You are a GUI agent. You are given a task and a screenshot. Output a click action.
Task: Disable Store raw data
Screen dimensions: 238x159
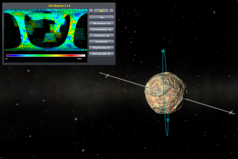[102, 54]
